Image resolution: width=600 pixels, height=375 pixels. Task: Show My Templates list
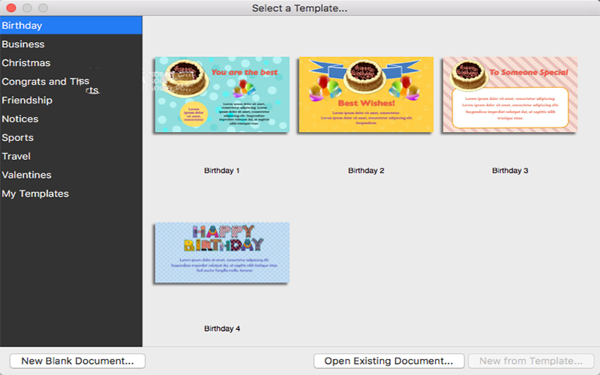pos(70,193)
